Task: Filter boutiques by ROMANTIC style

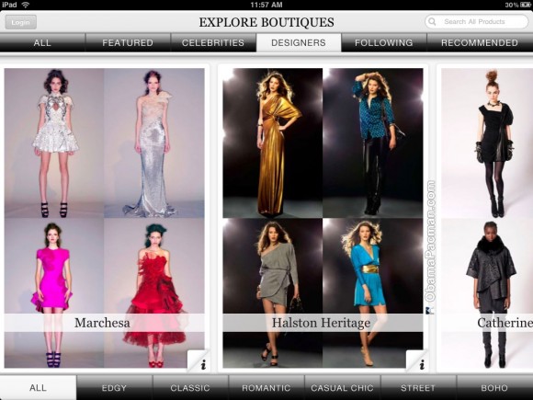Action: tap(266, 388)
